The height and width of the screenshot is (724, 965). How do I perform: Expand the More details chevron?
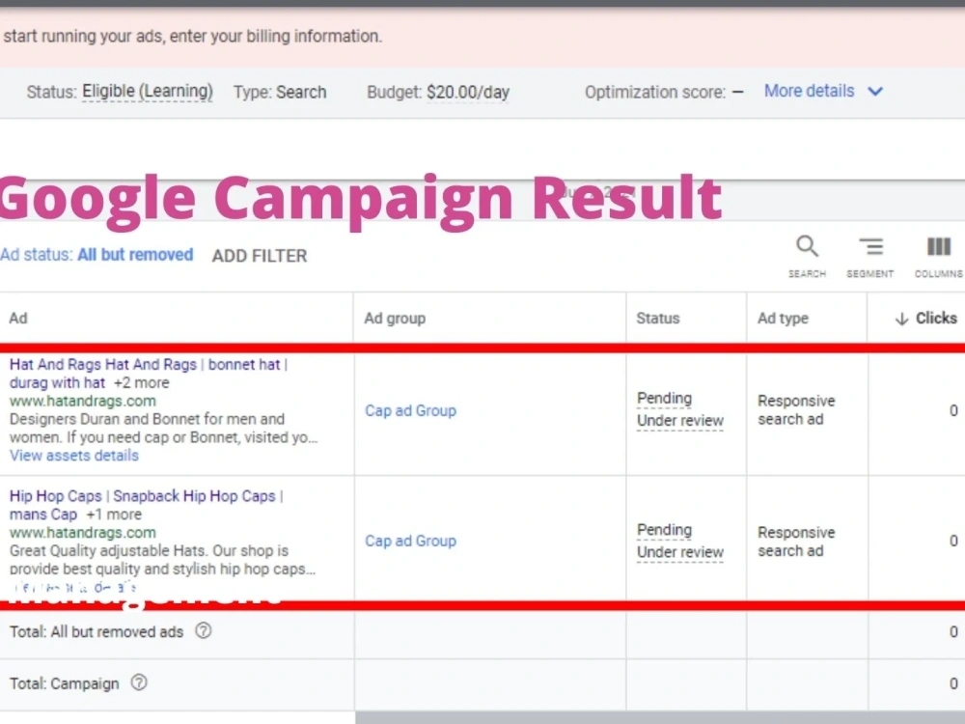(x=875, y=92)
